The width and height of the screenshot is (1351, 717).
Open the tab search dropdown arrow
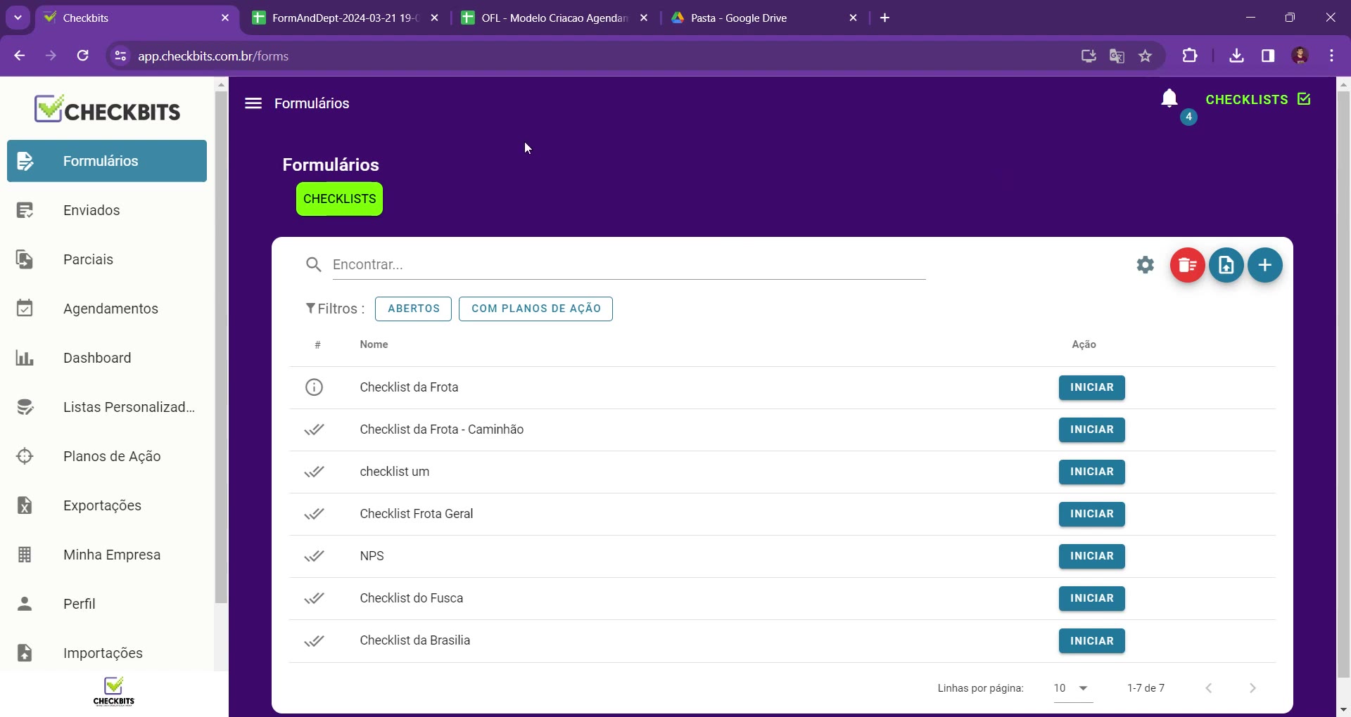[x=18, y=18]
